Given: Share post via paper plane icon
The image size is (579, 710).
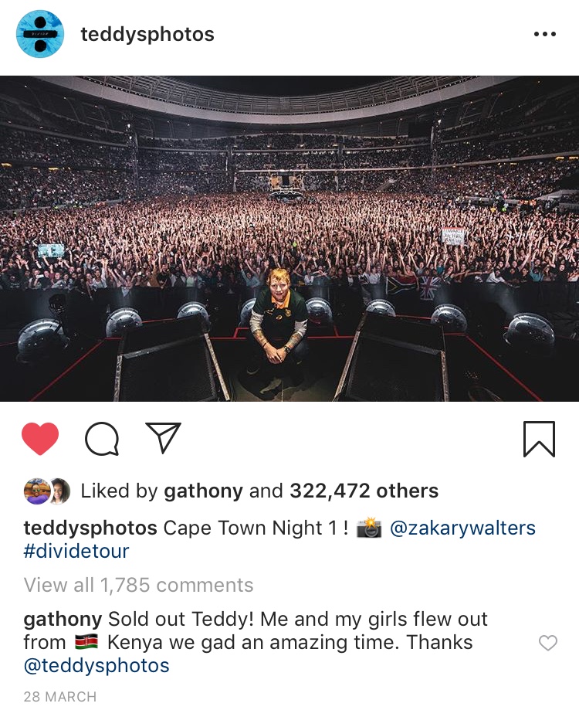Looking at the screenshot, I should [x=163, y=437].
